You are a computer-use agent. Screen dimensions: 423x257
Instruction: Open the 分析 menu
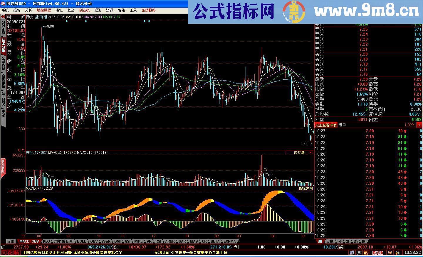point(29,10)
